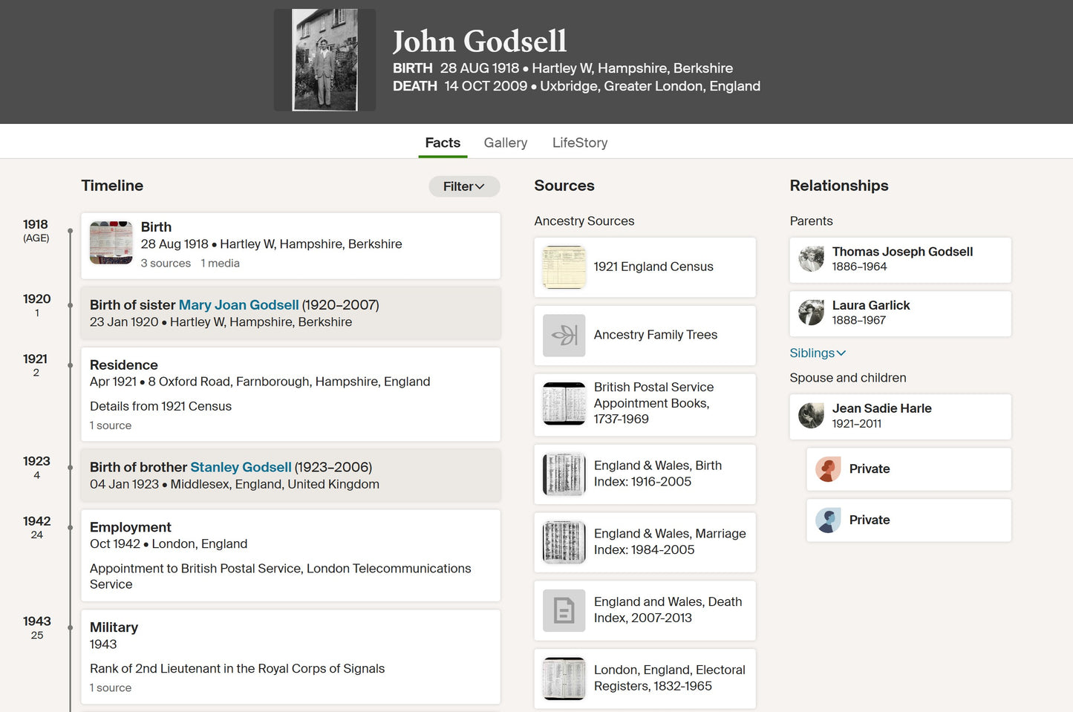Click the Ancestry Family Trees leaf icon

564,336
